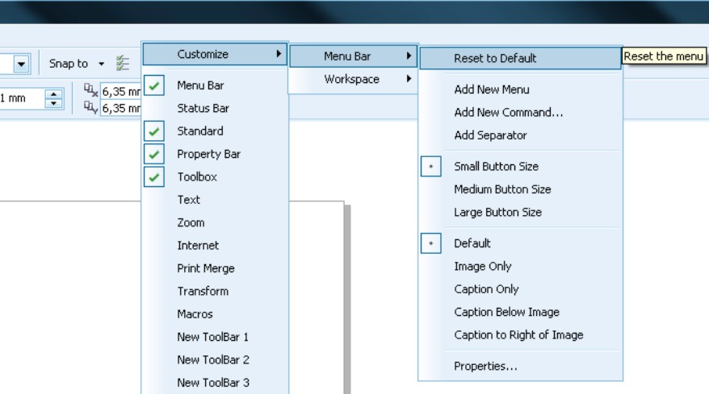Screen dimensions: 709x394
Task: Enable New ToolBar 2
Action: (x=216, y=359)
